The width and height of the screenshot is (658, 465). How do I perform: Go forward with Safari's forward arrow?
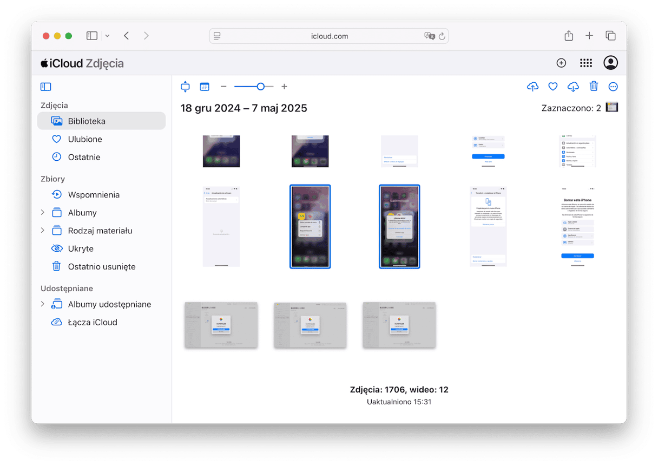coord(146,36)
